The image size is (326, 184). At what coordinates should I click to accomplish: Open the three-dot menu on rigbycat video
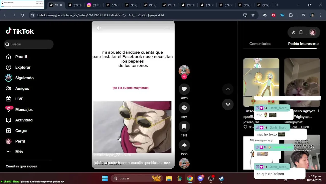[x=318, y=111]
